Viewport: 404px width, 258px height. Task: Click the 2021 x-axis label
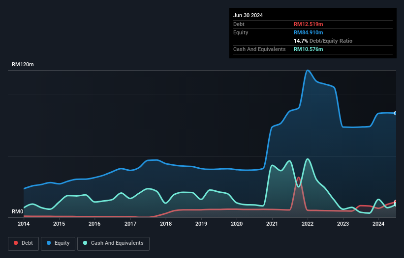(272, 224)
